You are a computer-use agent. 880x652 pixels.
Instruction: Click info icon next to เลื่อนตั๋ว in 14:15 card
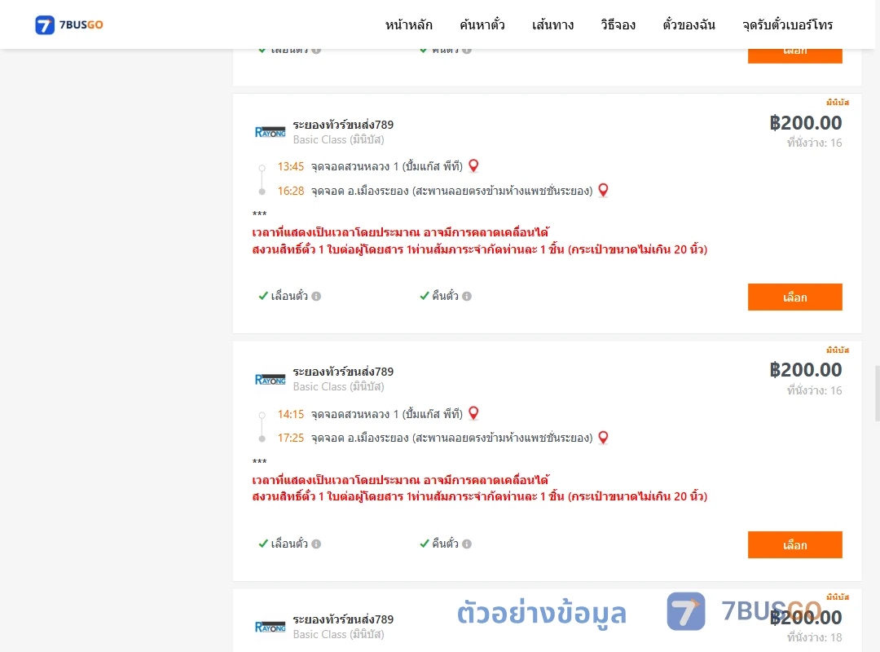(316, 544)
